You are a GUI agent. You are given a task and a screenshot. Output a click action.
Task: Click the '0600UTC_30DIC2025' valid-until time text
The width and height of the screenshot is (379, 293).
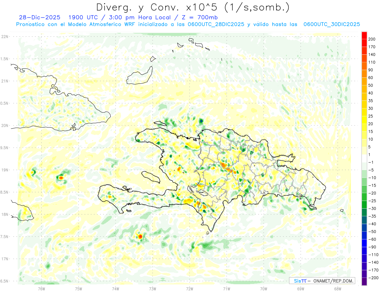332,24
